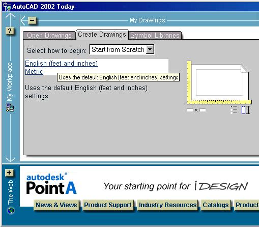
Task: Click the AutoCAD Today title bar icon
Action: point(7,7)
